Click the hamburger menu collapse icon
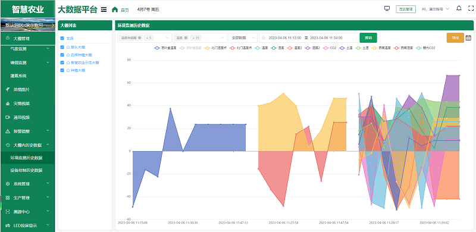The image size is (476, 232). click(x=104, y=10)
